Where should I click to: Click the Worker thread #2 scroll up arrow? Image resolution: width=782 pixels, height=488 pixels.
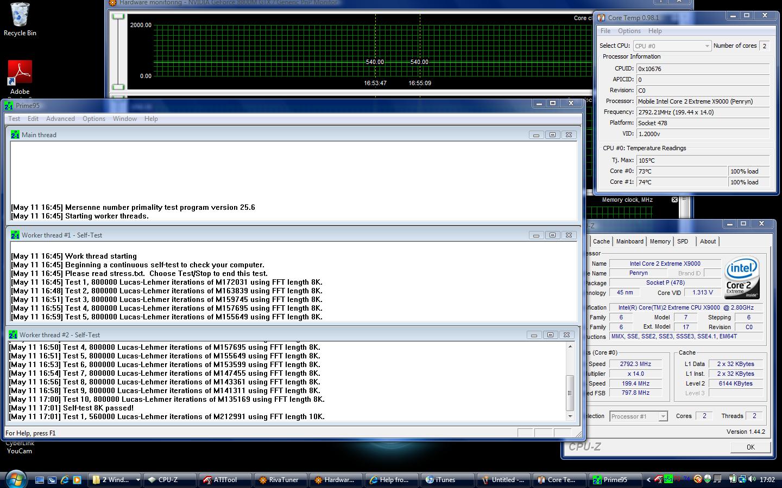(570, 346)
